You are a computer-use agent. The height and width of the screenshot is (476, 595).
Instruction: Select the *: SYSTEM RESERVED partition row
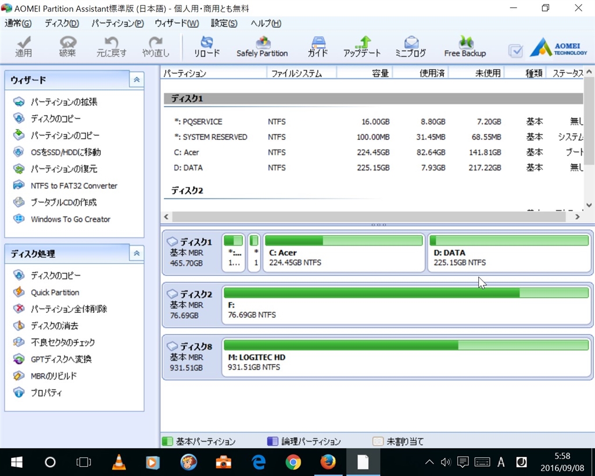(374, 137)
